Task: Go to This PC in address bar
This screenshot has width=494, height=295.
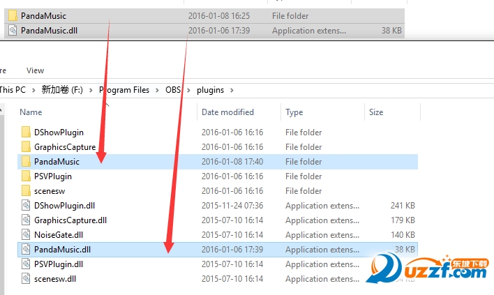Action: (x=13, y=90)
